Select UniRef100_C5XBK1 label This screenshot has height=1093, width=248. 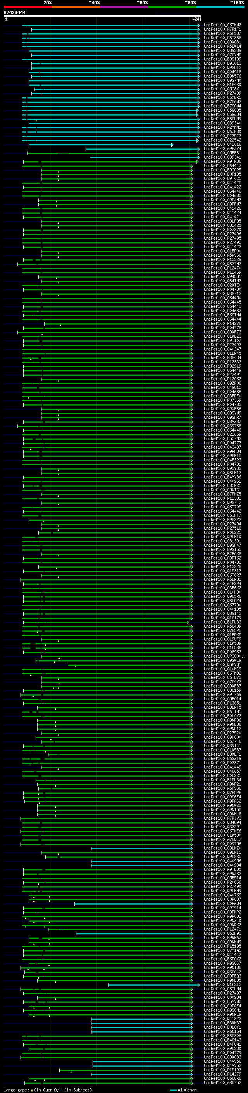coord(222,97)
